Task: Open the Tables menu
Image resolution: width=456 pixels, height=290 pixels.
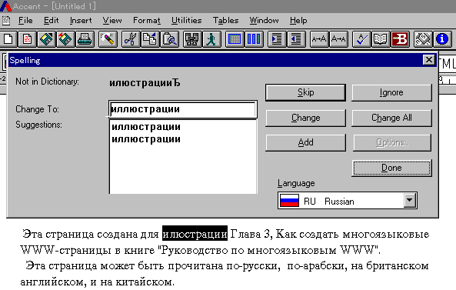Action: coord(225,20)
